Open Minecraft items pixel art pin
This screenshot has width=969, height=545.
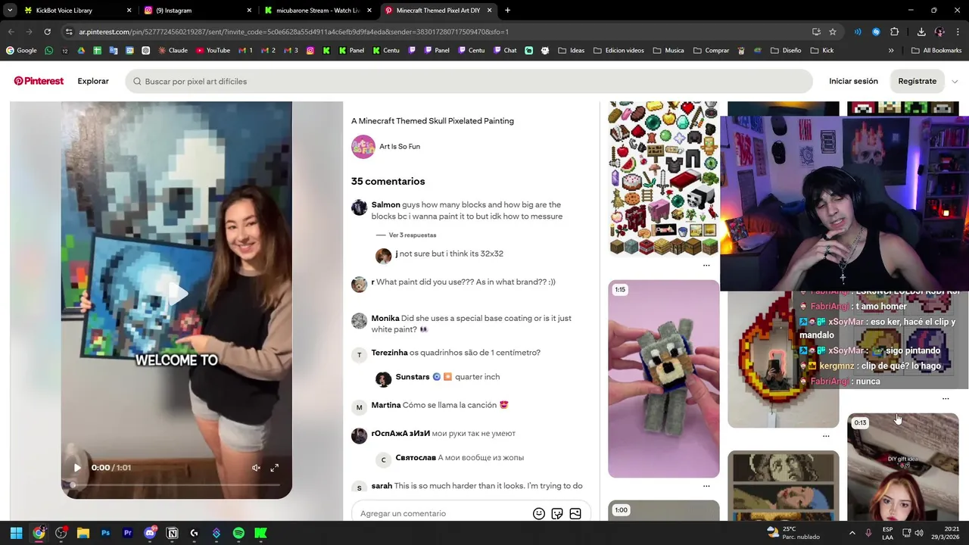(664, 179)
